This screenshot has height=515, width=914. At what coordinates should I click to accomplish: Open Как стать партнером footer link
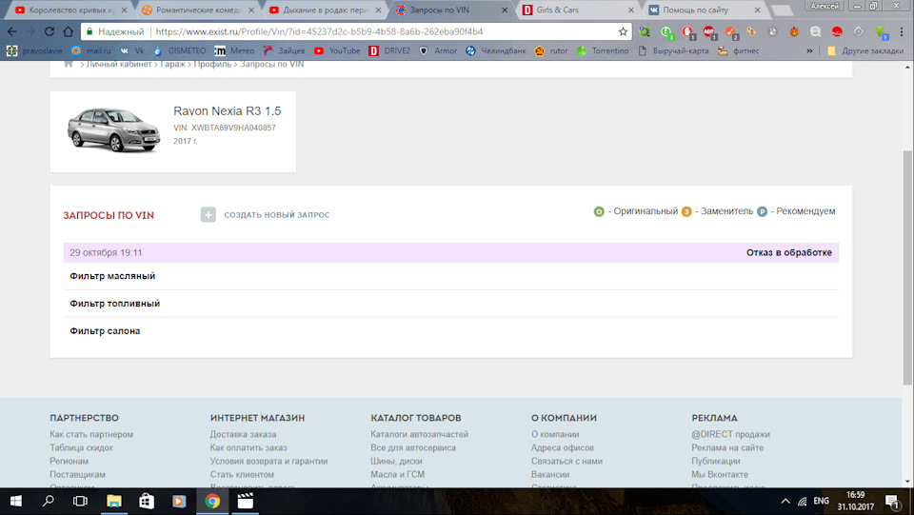point(91,434)
